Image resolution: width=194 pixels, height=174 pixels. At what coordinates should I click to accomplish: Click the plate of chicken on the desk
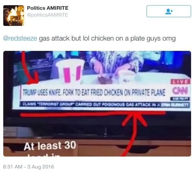click(x=105, y=79)
